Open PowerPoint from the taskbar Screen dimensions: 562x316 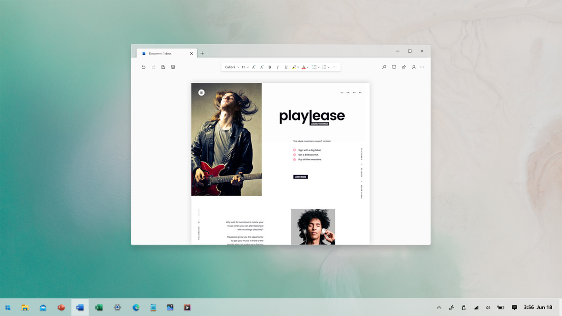point(61,308)
